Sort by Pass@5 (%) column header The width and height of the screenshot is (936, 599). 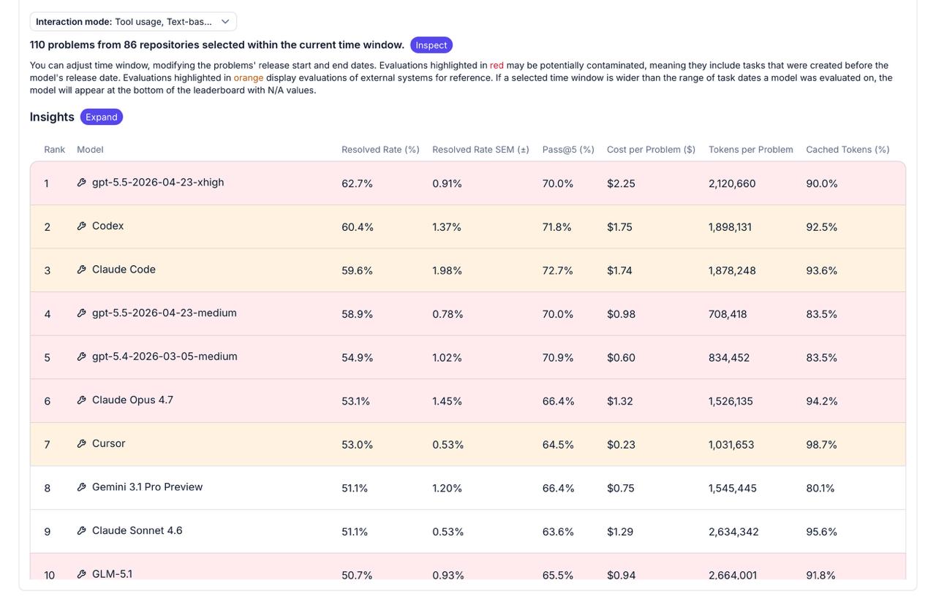(x=568, y=150)
